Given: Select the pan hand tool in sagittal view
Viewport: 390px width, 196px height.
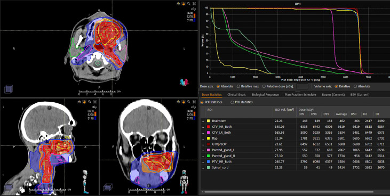Looking at the screenshot, I should 84,102.
